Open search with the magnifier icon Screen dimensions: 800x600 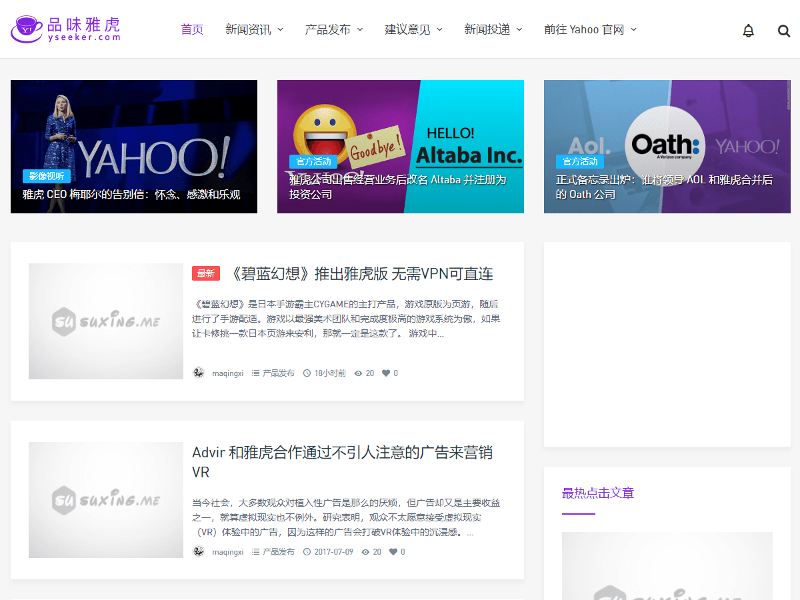coord(784,30)
